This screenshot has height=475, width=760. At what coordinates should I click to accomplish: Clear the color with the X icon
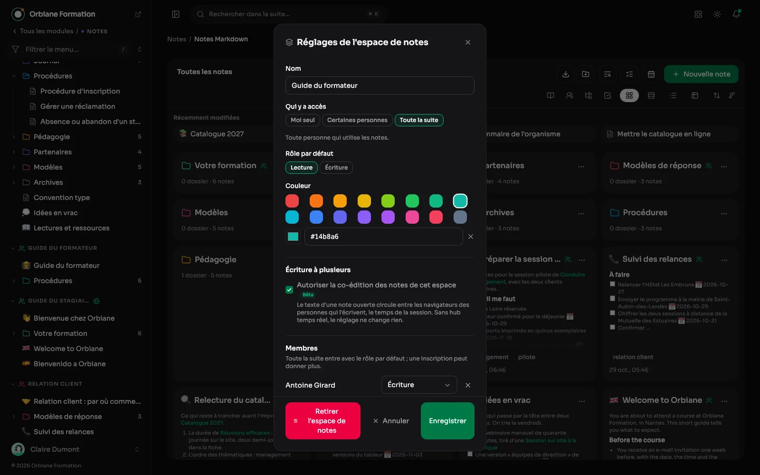click(x=471, y=237)
